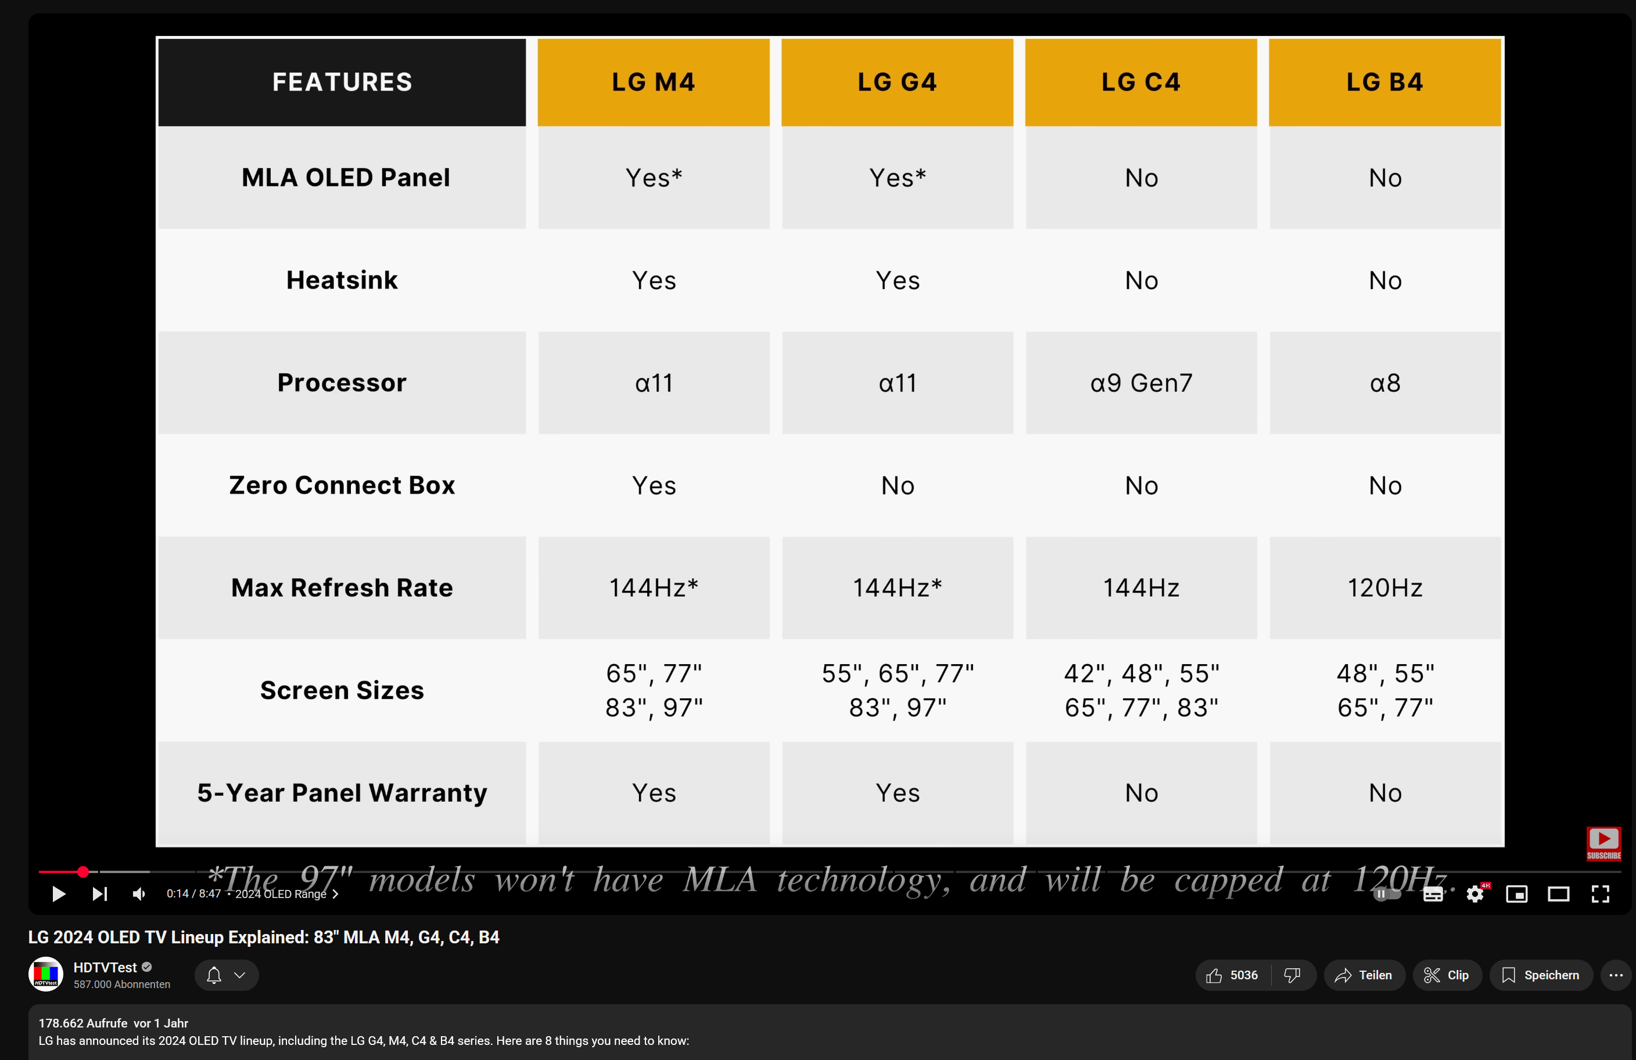This screenshot has height=1060, width=1636.
Task: Visit the HDTVTest channel page
Action: coord(106,967)
